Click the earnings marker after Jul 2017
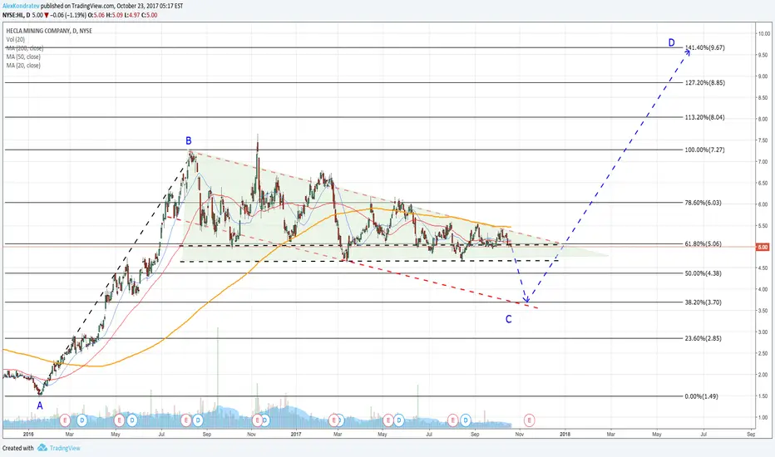Viewport: 775px width, 457px height. (x=452, y=420)
